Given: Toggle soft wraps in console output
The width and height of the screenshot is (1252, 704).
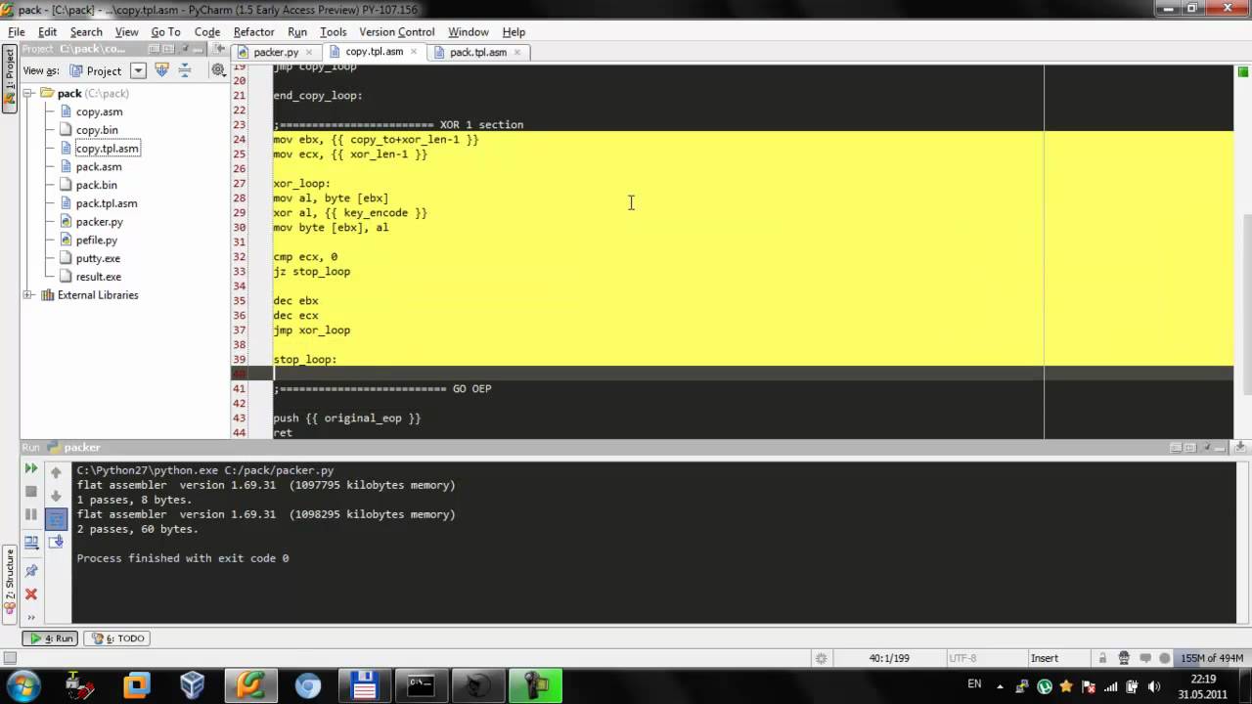Looking at the screenshot, I should [x=56, y=519].
